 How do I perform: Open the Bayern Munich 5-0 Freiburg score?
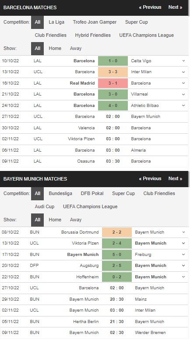[x=117, y=255]
